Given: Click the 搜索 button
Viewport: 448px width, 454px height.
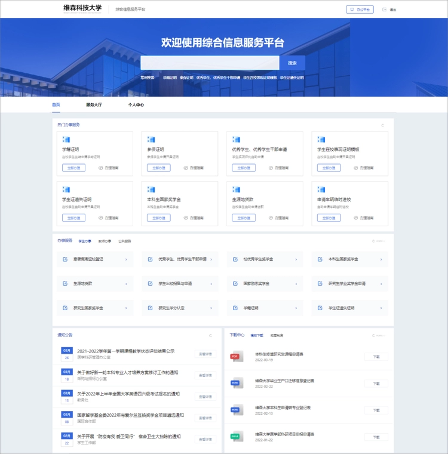Looking at the screenshot, I should pyautogui.click(x=292, y=63).
